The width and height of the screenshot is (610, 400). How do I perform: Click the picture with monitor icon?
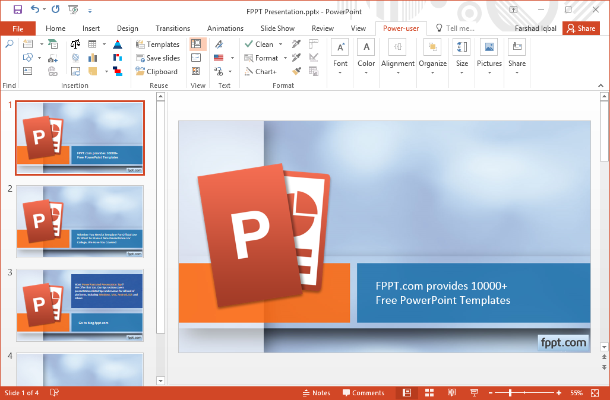point(75,71)
